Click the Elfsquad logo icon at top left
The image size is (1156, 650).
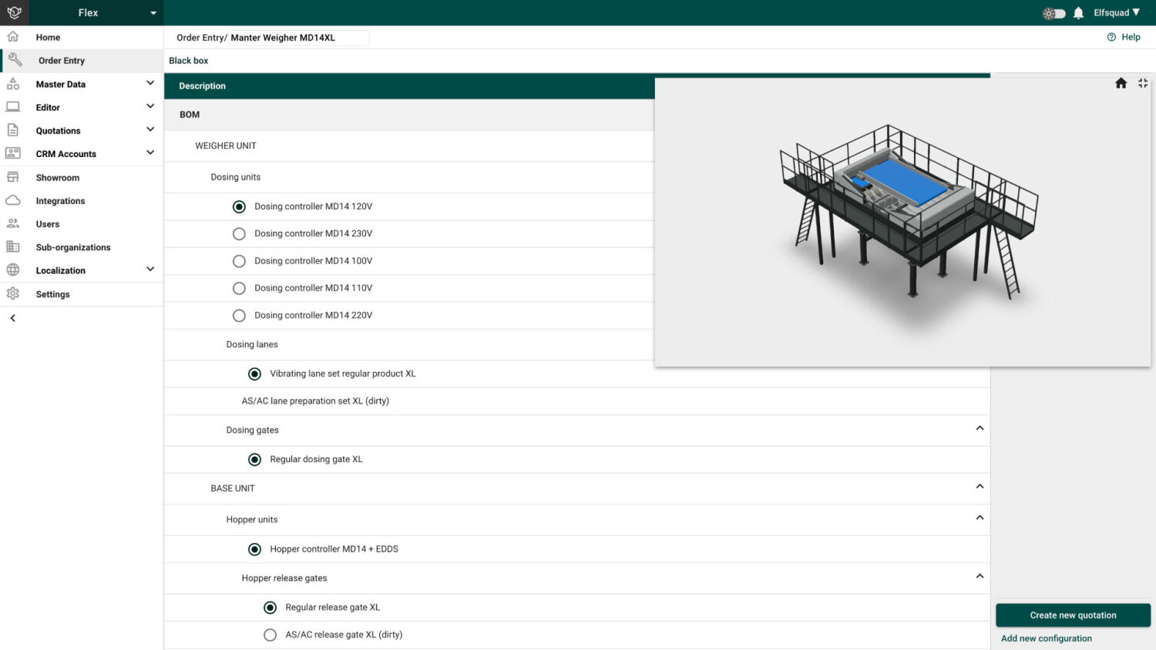click(14, 12)
